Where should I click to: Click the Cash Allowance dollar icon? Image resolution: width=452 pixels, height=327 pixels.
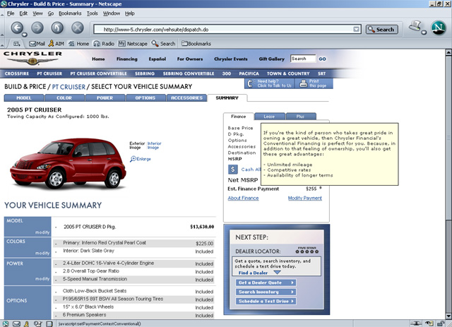coord(233,170)
